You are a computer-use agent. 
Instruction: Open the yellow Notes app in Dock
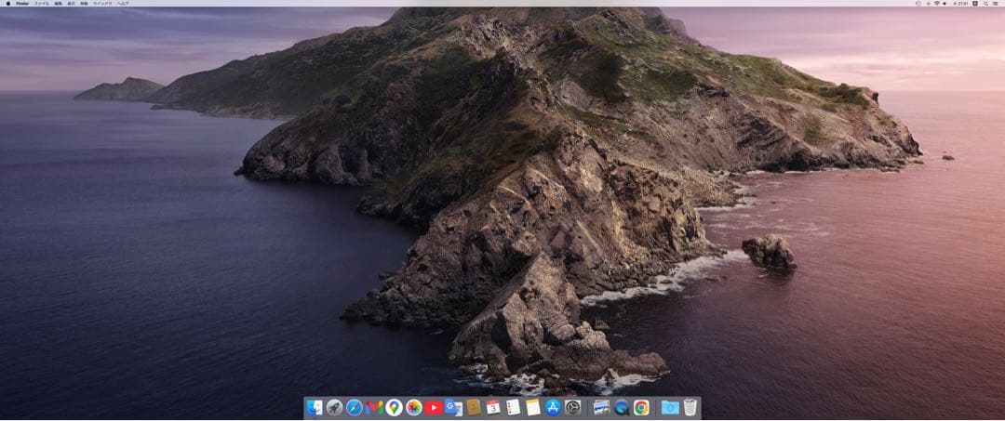[532, 407]
